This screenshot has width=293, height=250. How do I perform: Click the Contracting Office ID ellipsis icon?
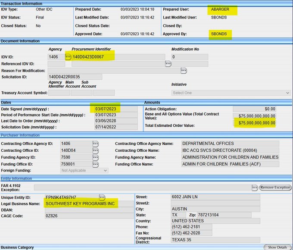95,150
